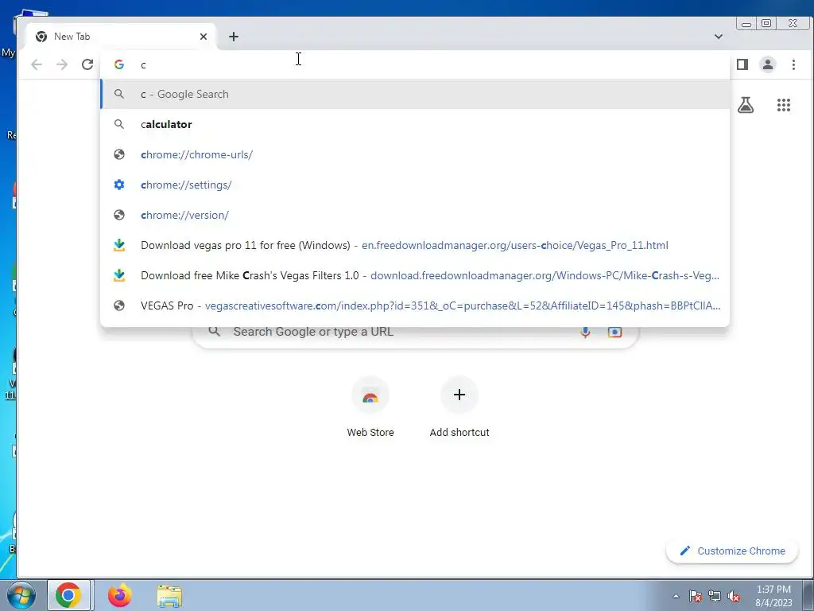Open Chrome three-dot menu

click(x=793, y=64)
